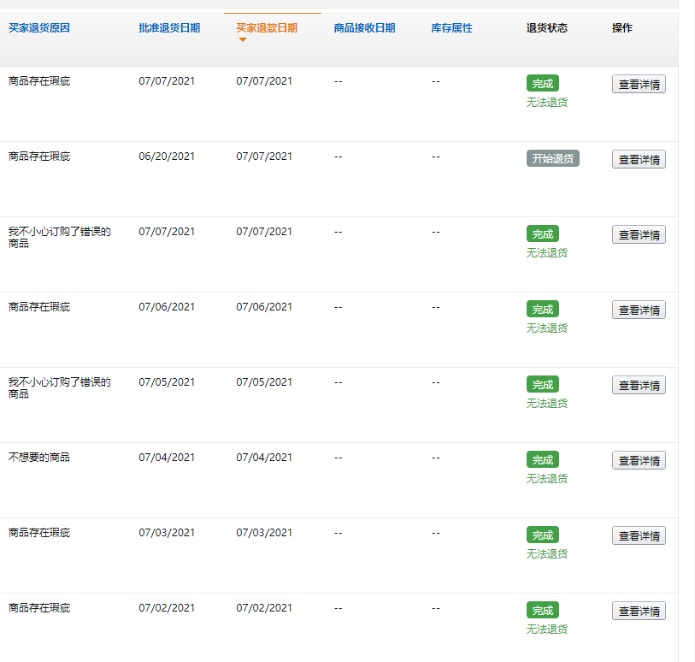
Task: Click the 06/20/2021 approval date
Action: click(168, 157)
